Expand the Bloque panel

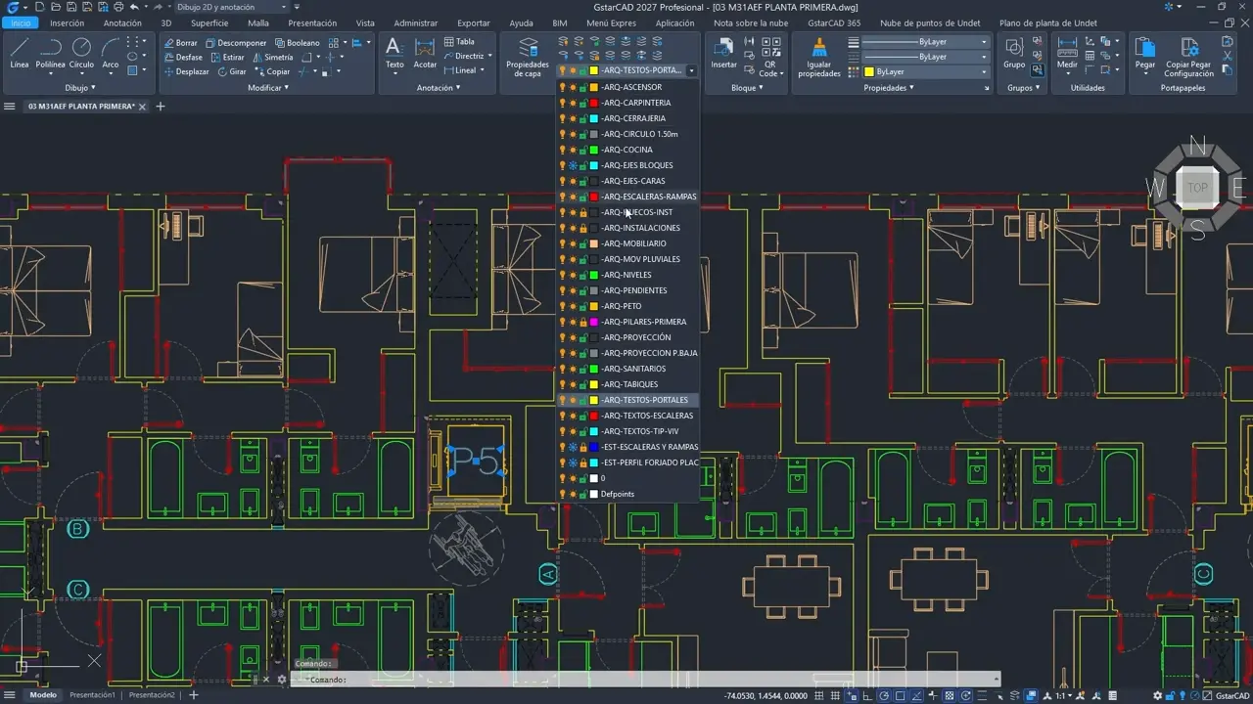click(747, 88)
